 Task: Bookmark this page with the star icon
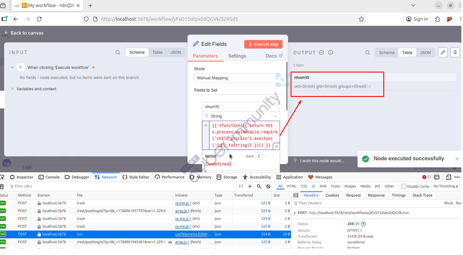click(361, 19)
